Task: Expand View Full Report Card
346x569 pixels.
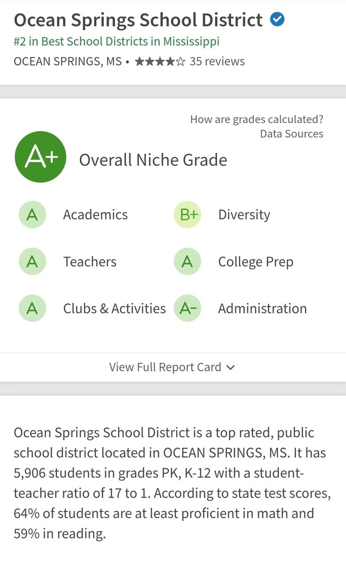Action: click(x=165, y=367)
